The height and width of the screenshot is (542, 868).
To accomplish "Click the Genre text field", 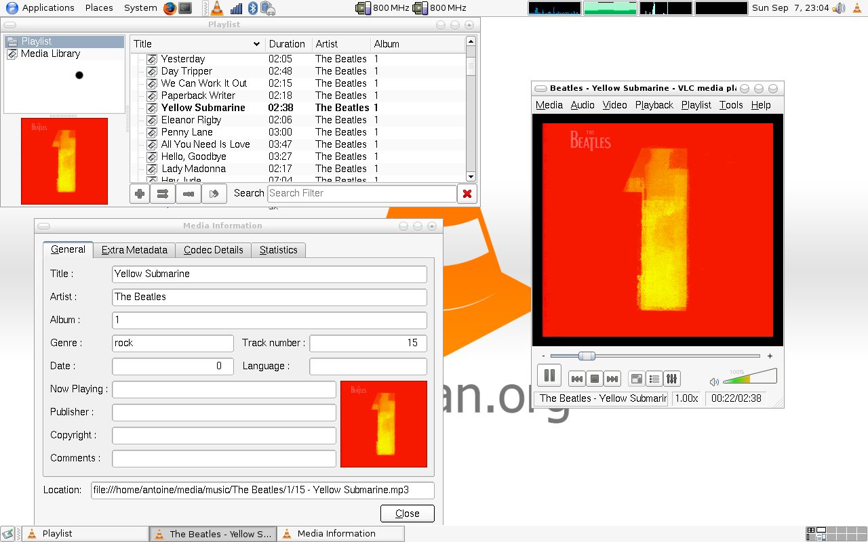I will [x=172, y=343].
